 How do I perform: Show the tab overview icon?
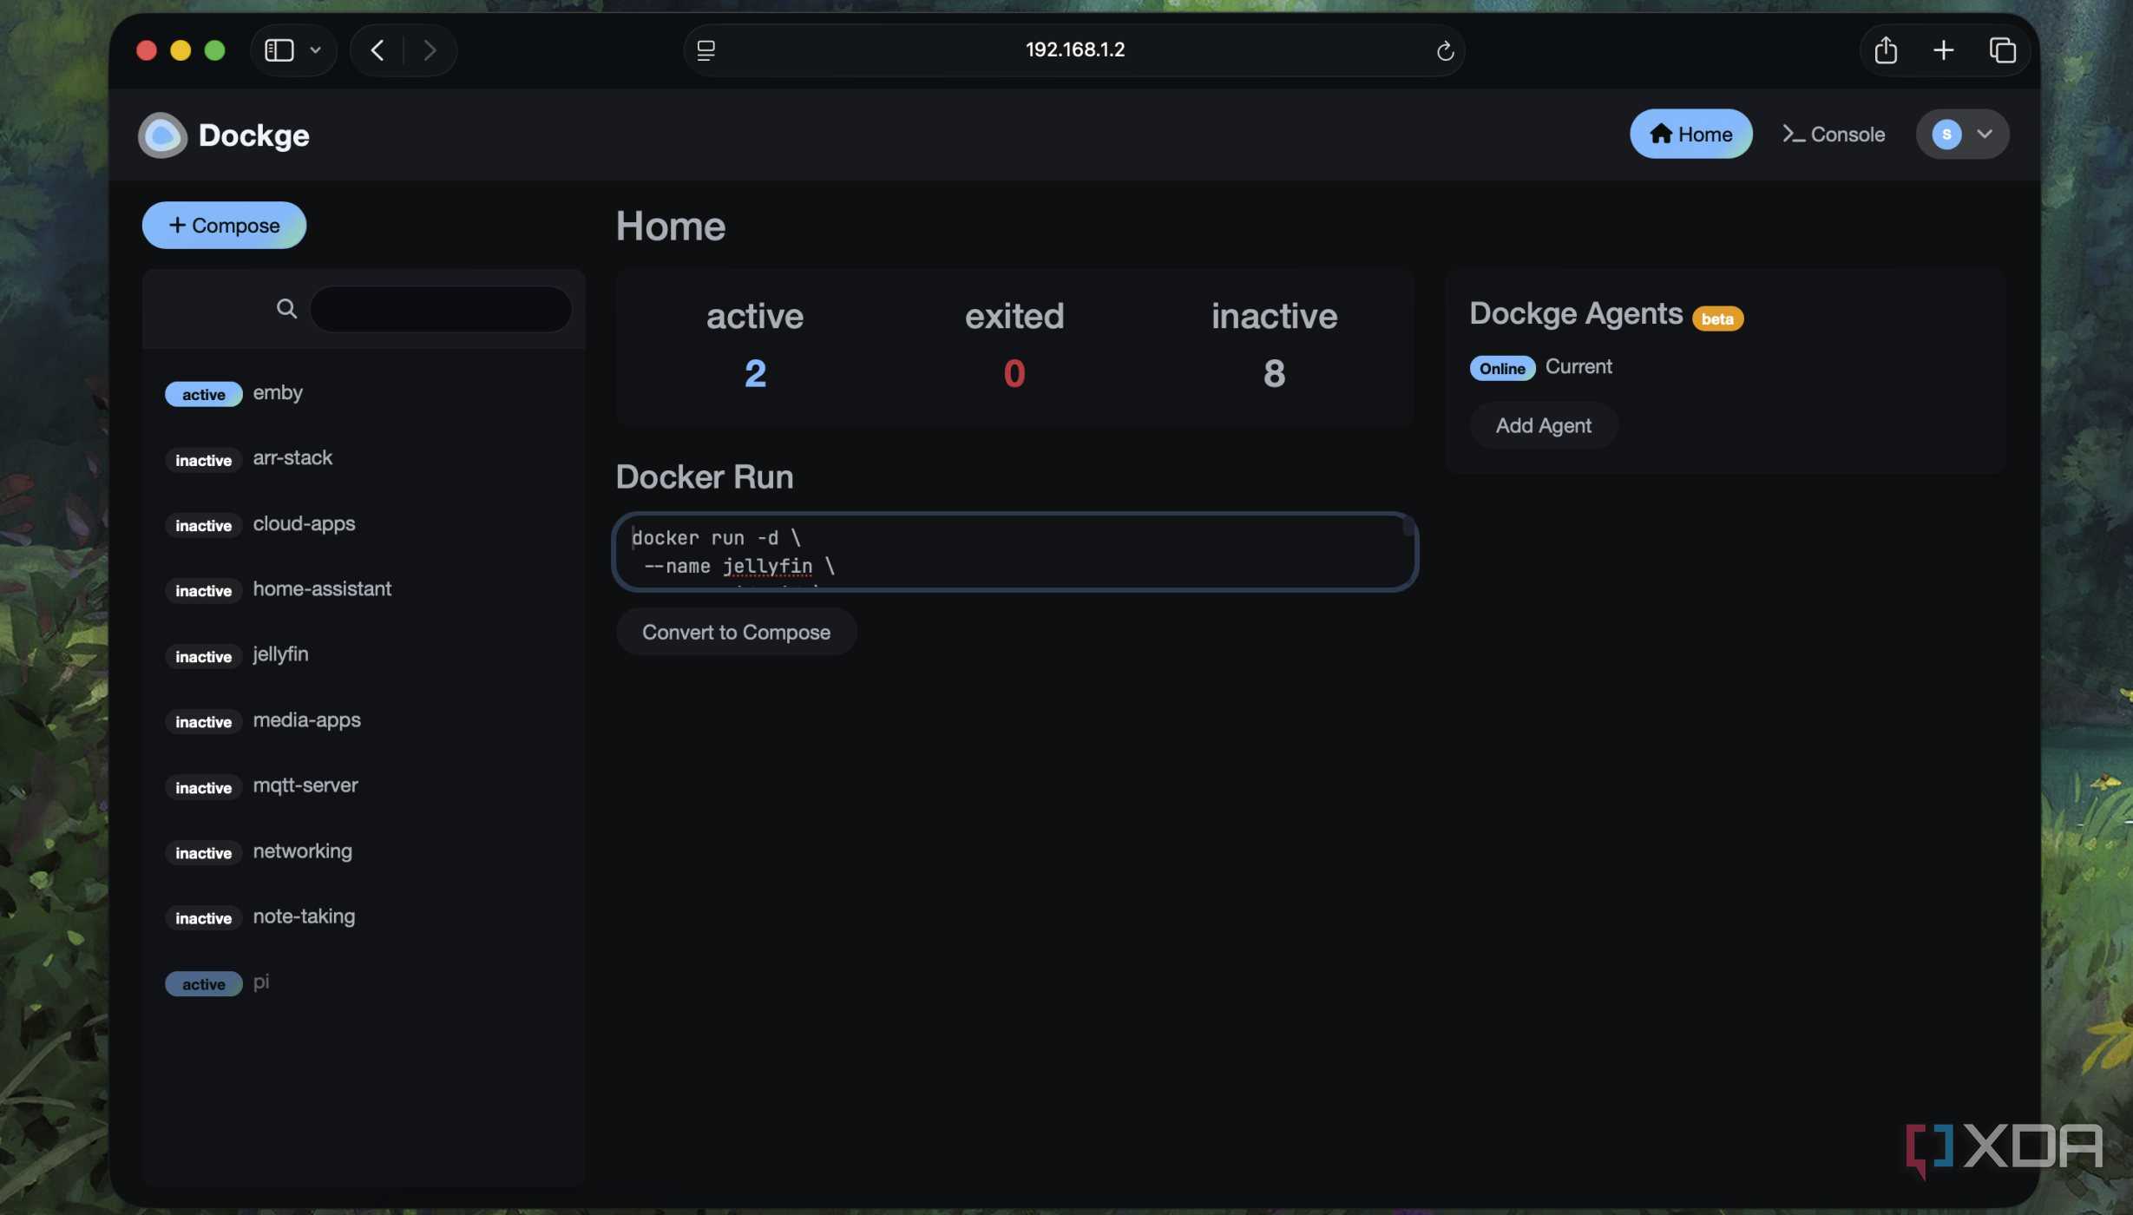[x=2003, y=50]
